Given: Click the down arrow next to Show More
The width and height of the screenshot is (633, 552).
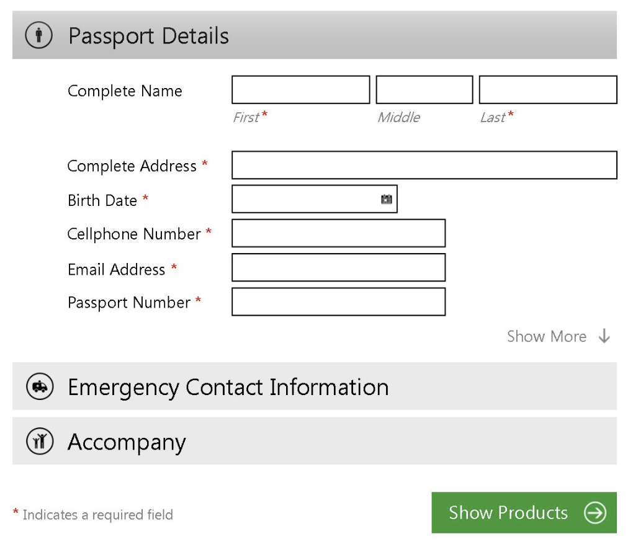Looking at the screenshot, I should (x=604, y=336).
